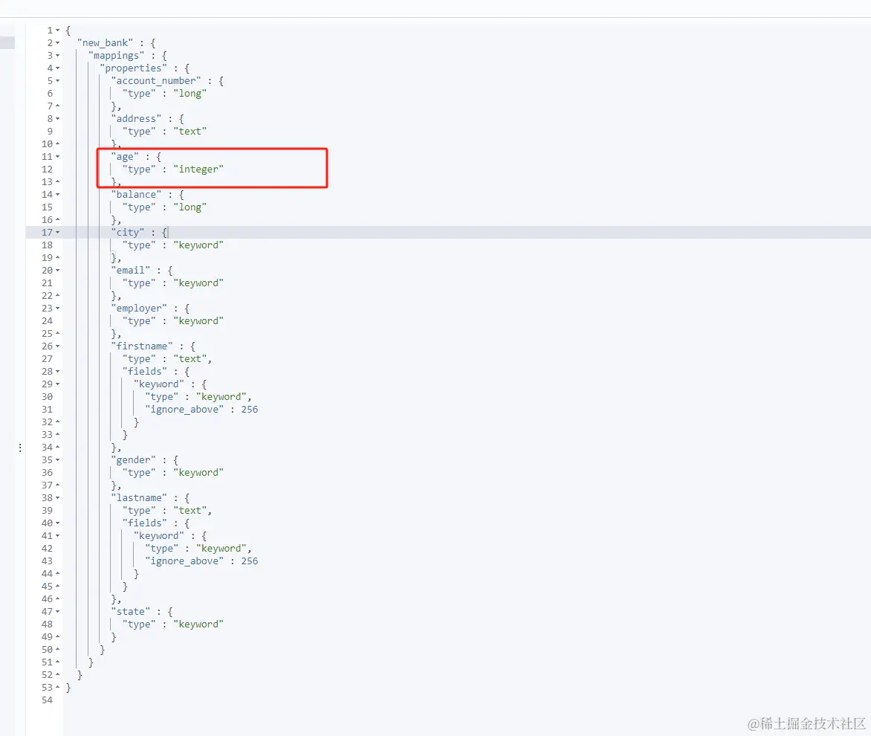Fold the "balance" block on line 14
The height and width of the screenshot is (736, 871).
pyautogui.click(x=58, y=195)
